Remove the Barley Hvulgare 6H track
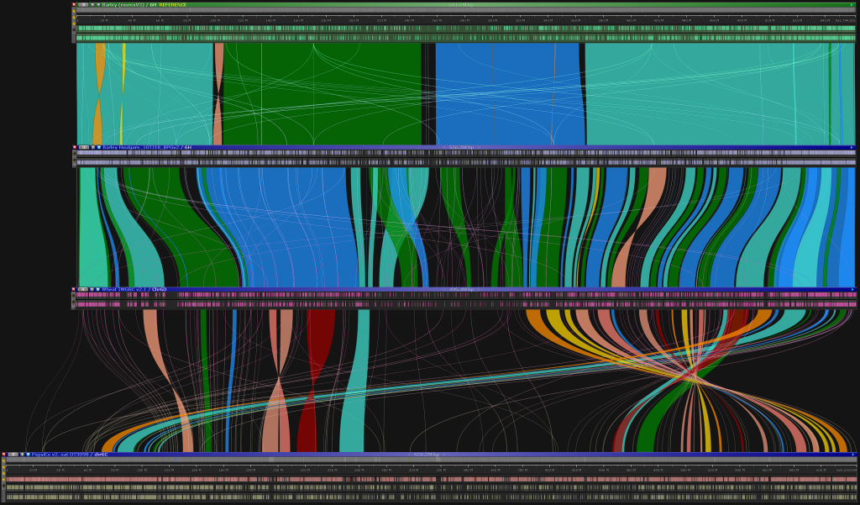Image resolution: width=860 pixels, height=505 pixels. [74, 147]
